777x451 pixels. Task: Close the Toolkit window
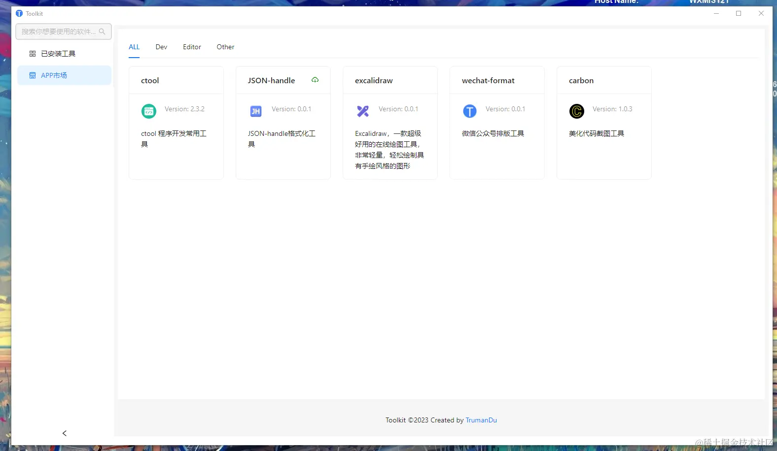pos(761,14)
